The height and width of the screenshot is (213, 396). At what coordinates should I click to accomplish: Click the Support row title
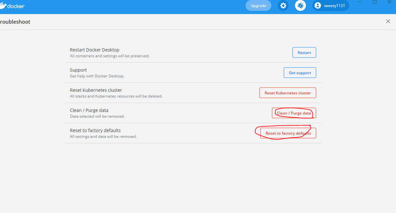click(78, 70)
